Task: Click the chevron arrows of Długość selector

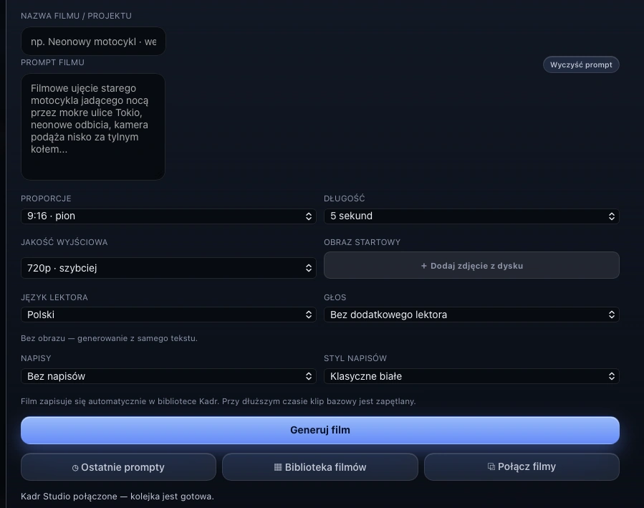Action: pos(612,216)
